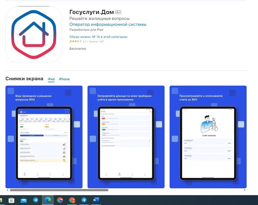Open Образ жизни: № 14 category link
The image size is (258, 205).
point(98,37)
